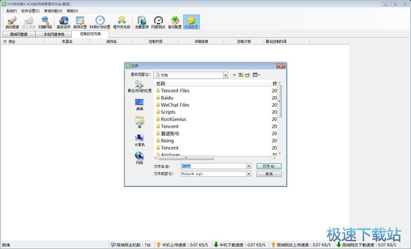411x249 pixels.
Task: Select 计算机 computer in the places bar
Action: (139, 140)
